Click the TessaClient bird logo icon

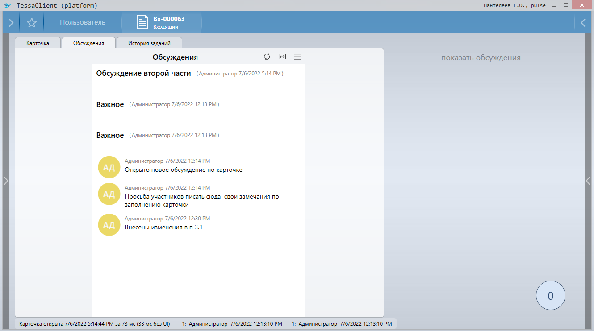click(7, 6)
